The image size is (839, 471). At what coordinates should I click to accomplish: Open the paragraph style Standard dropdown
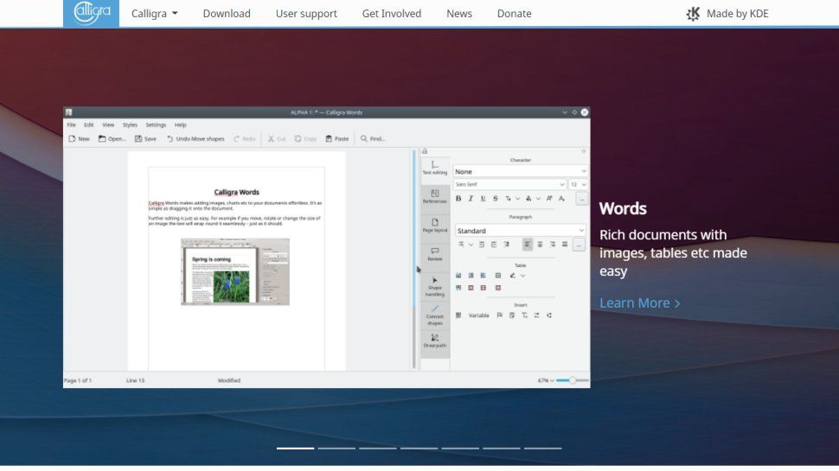[520, 231]
